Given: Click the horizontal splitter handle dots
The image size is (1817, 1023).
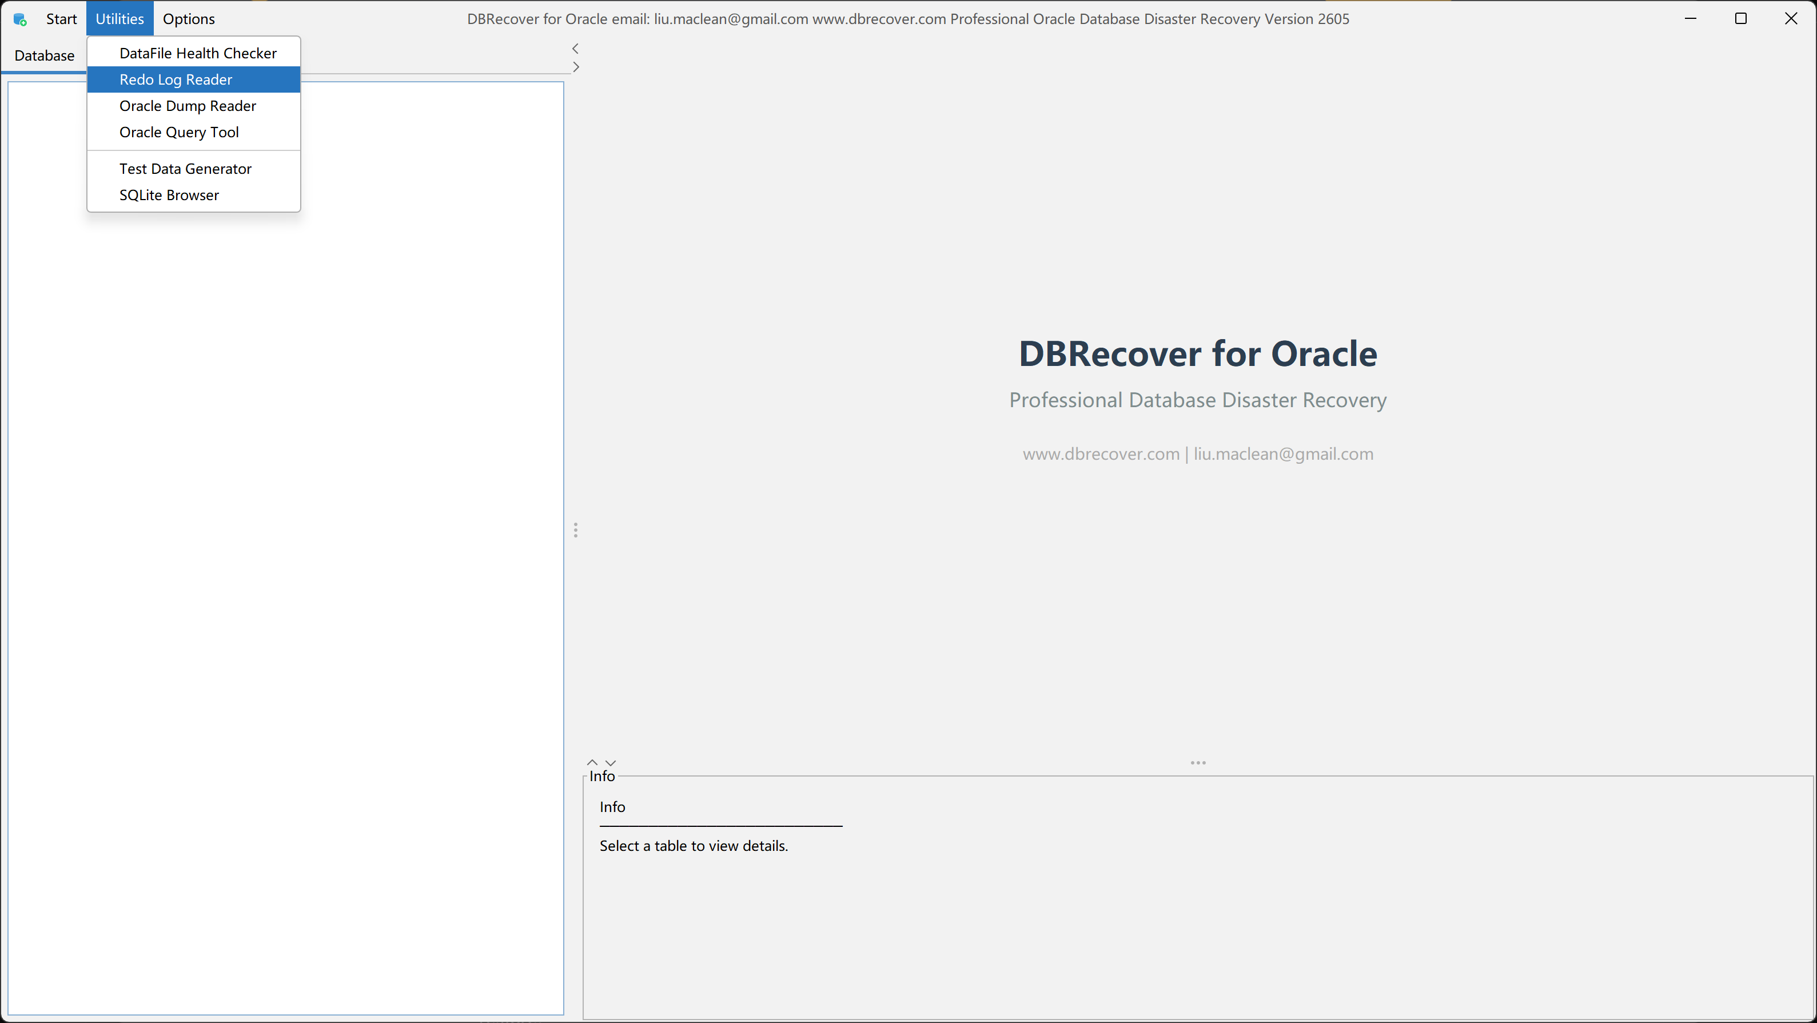Looking at the screenshot, I should click(x=1198, y=763).
